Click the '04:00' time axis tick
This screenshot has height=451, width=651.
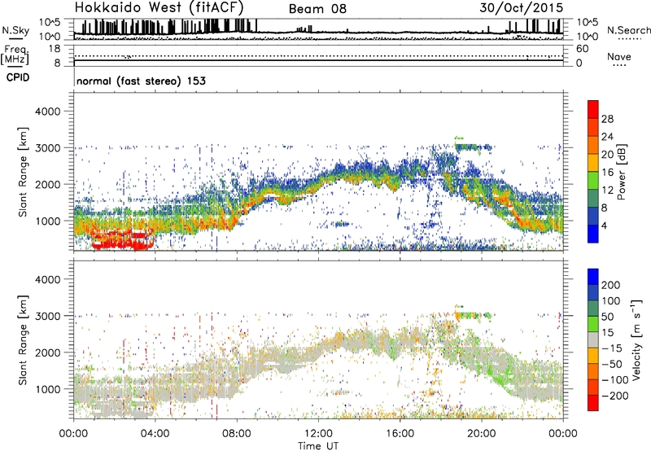(x=155, y=434)
